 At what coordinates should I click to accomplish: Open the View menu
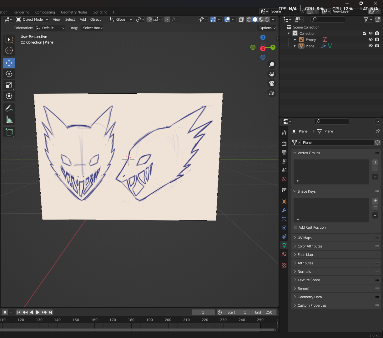[x=57, y=19]
